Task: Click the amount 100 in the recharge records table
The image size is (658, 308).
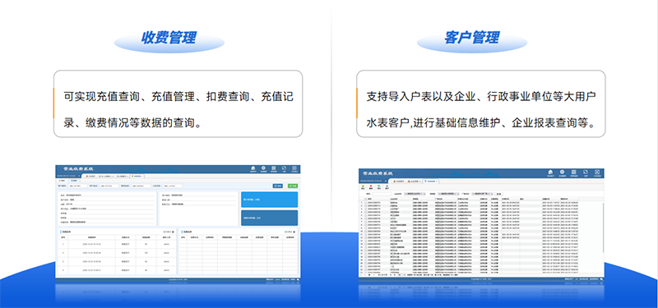Action: 146,253
